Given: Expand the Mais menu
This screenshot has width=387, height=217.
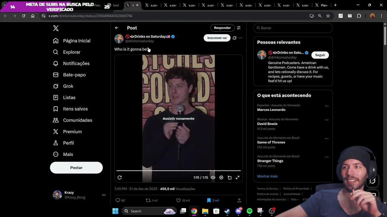Looking at the screenshot, I should pyautogui.click(x=63, y=154).
